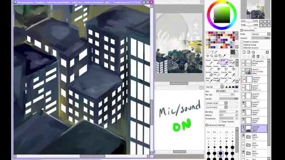Click zoom in plus button in navigator
285x160 pixels.
265,21
